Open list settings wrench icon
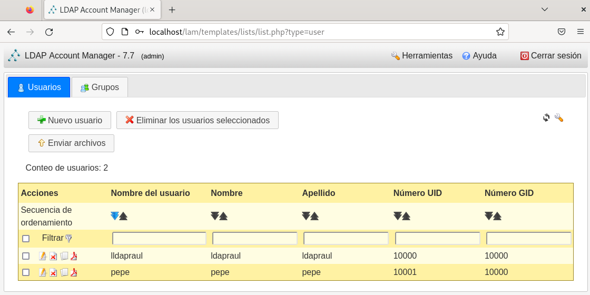The width and height of the screenshot is (590, 295). [x=559, y=117]
